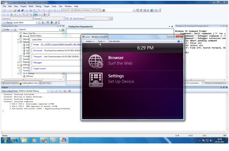Viewport: 229px width, 151px height.
Task: Click the Properties Window toolbar icon
Action: (141, 11)
